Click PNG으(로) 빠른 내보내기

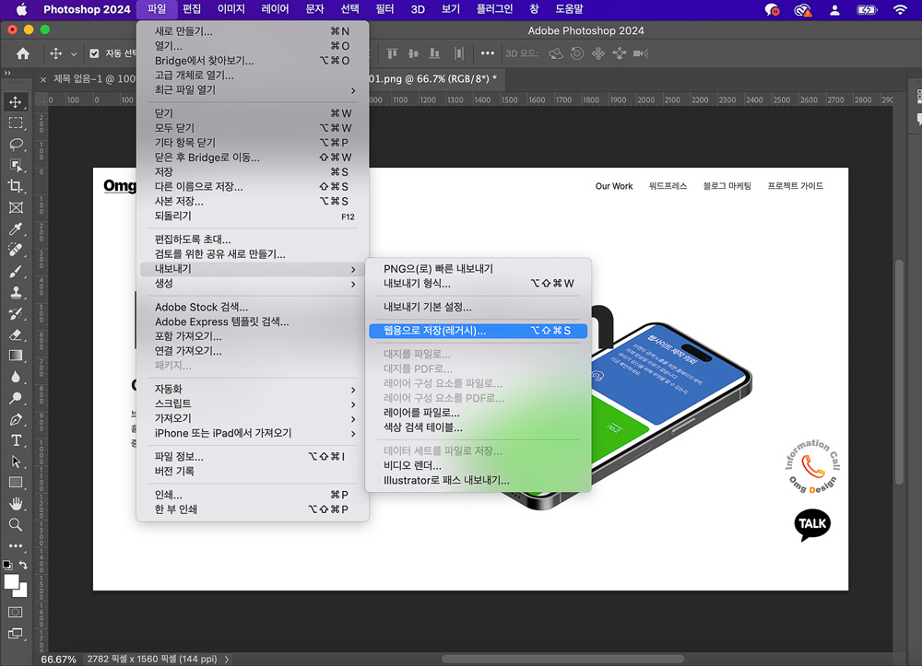point(438,269)
